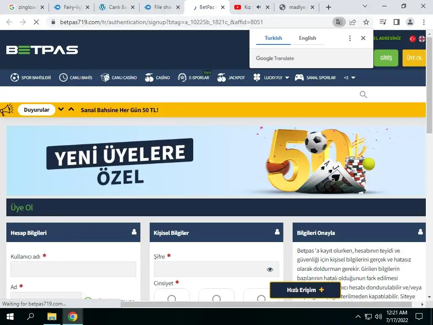The width and height of the screenshot is (433, 325).
Task: Show hidden system tray icons chevron
Action: click(x=358, y=317)
